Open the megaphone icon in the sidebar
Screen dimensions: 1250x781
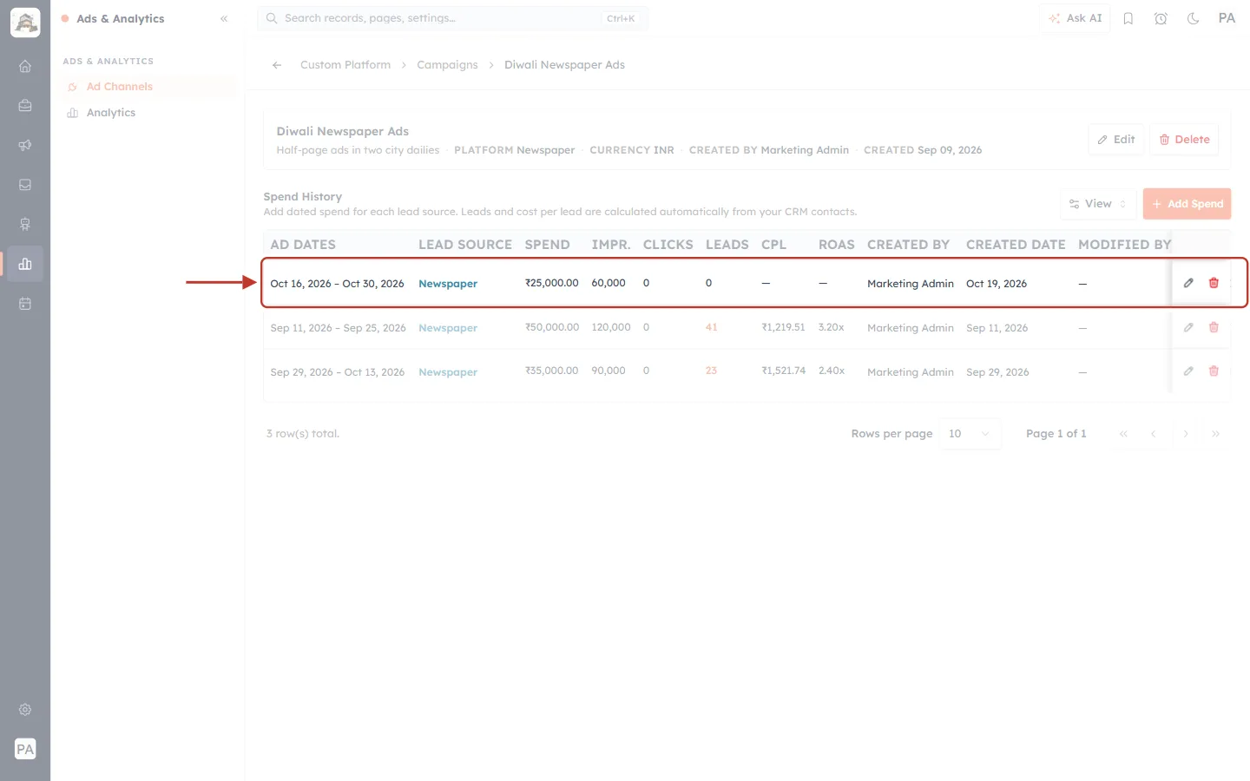pos(25,145)
